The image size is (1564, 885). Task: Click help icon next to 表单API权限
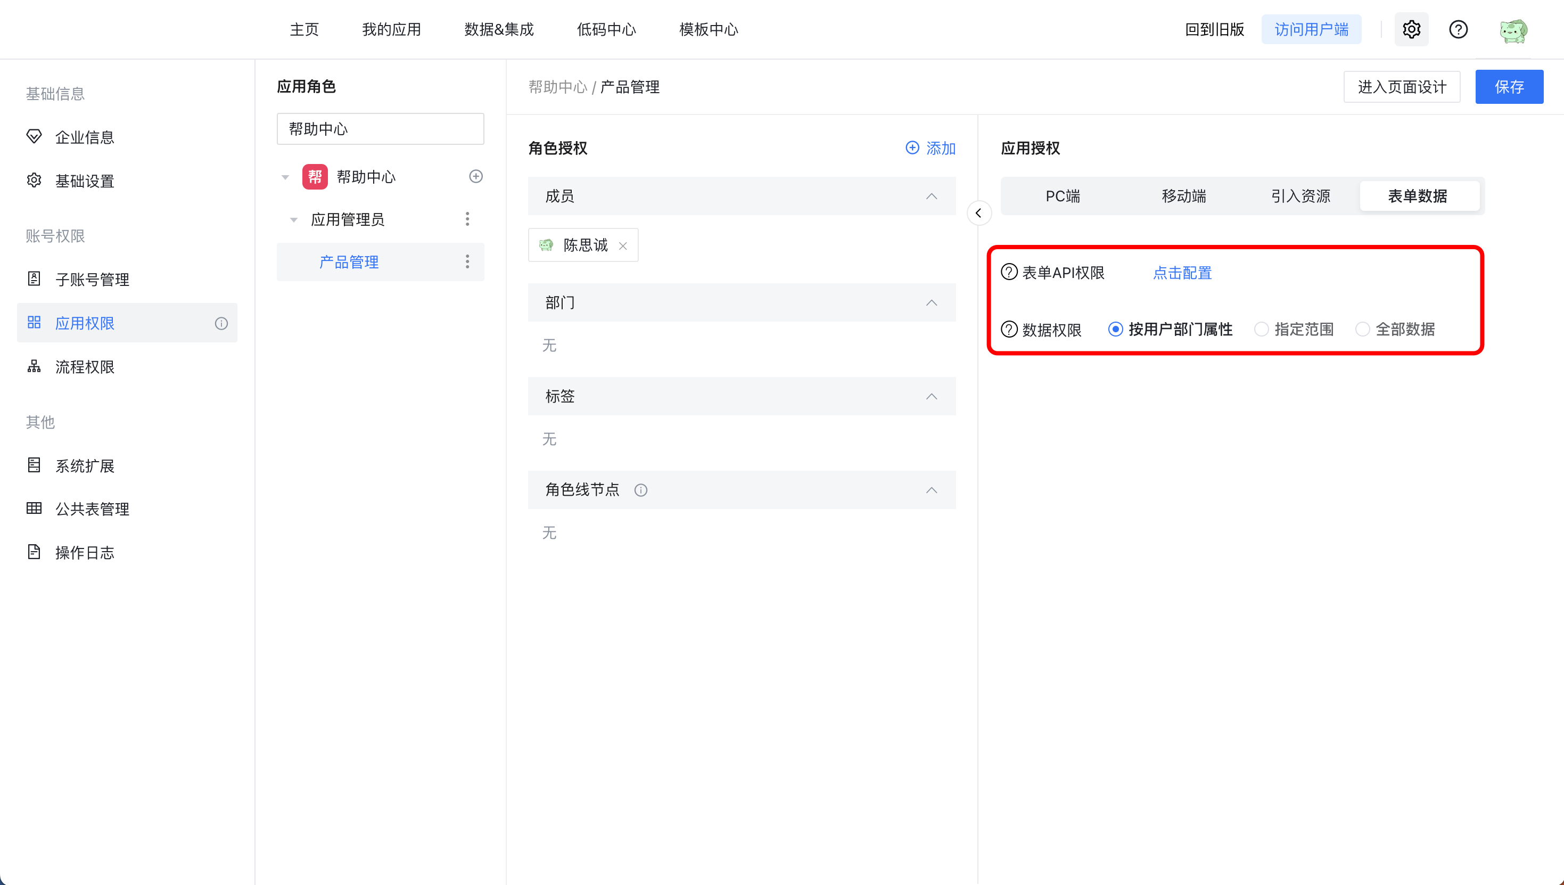pyautogui.click(x=1009, y=272)
